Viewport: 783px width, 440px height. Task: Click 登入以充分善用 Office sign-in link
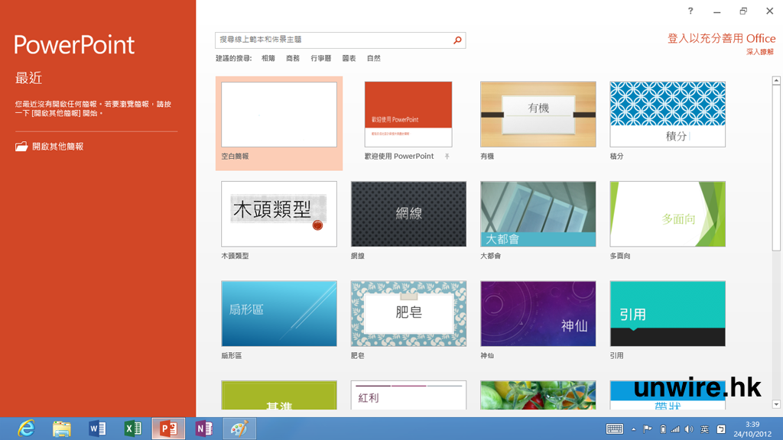click(x=721, y=38)
